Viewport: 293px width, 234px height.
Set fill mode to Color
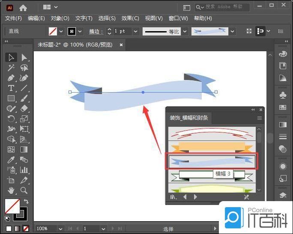coord(9,228)
